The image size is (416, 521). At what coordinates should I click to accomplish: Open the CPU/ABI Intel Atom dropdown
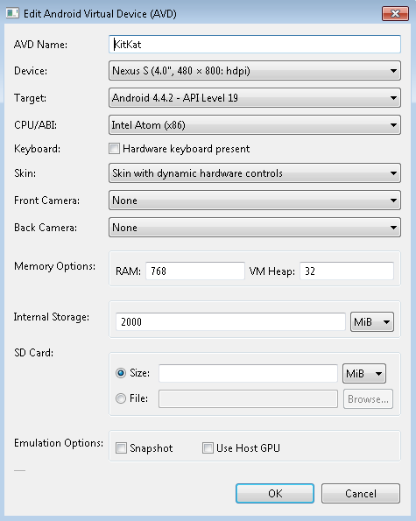[255, 125]
